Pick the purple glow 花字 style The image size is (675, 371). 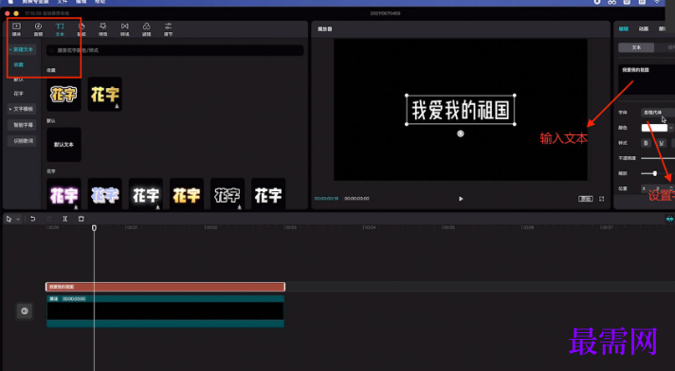(x=64, y=195)
